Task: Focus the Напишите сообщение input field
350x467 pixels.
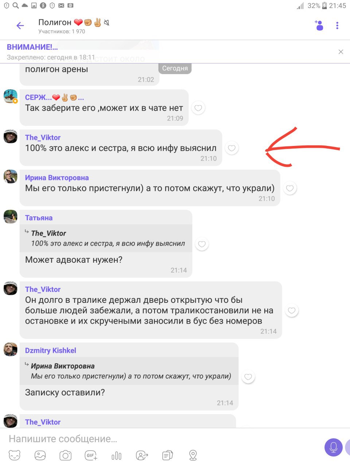Action: pos(160,439)
